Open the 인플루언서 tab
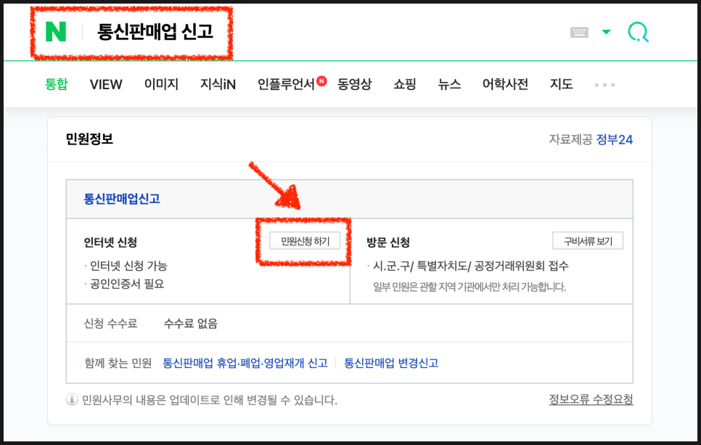The width and height of the screenshot is (701, 445). (286, 84)
